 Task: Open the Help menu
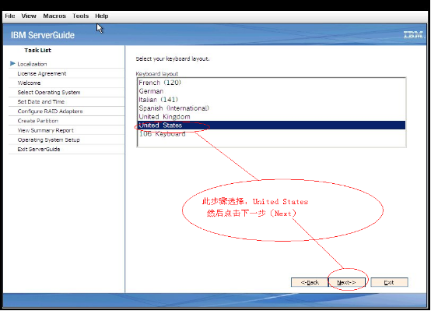pos(102,16)
